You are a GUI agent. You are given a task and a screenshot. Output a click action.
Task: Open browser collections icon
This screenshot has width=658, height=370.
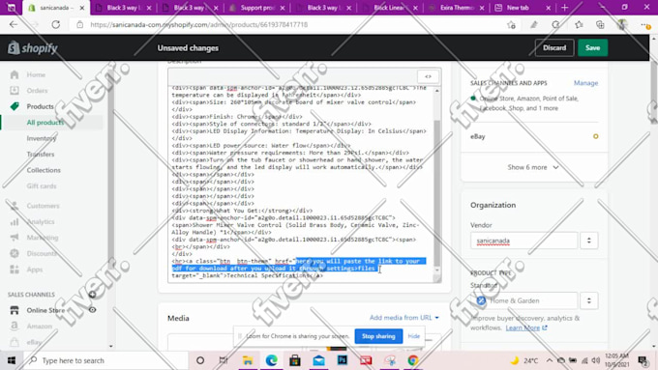click(x=600, y=25)
